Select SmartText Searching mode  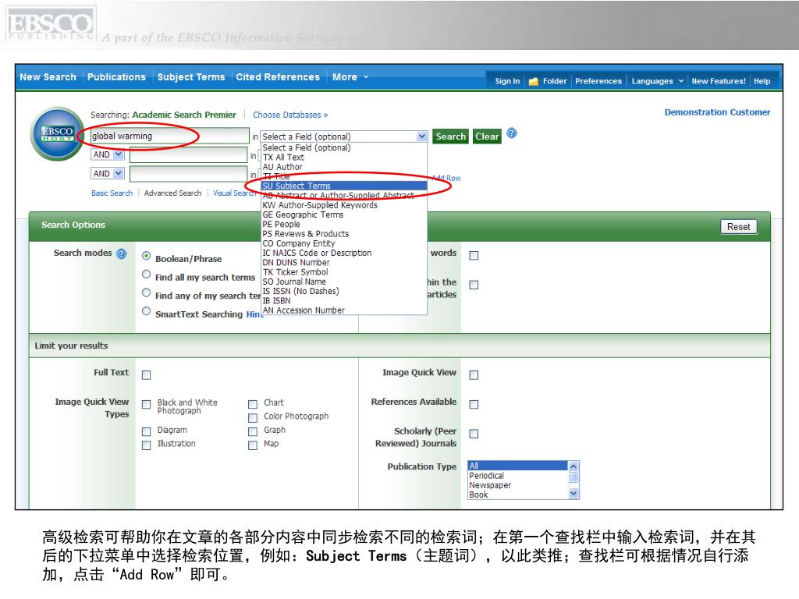[x=146, y=310]
